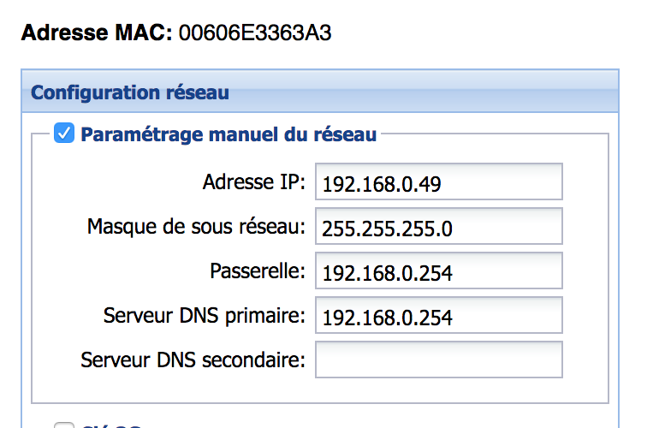Click the Adresse IP field showing 192.168.0.49

coord(439,181)
